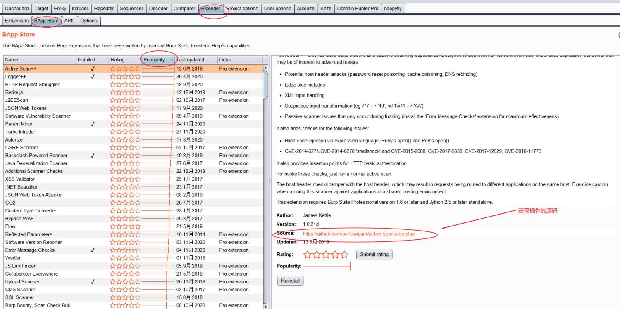Open the Project options tab
620x309 pixels.
pos(242,8)
